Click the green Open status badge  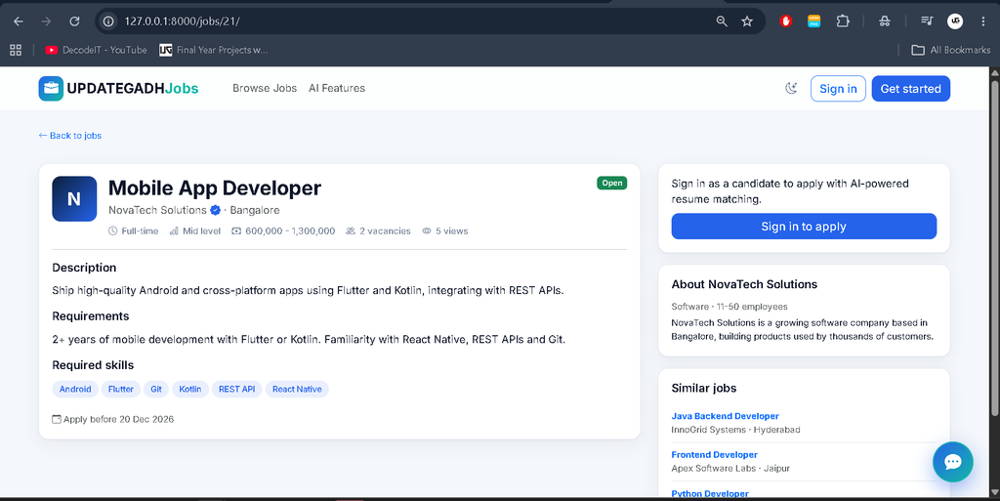611,183
